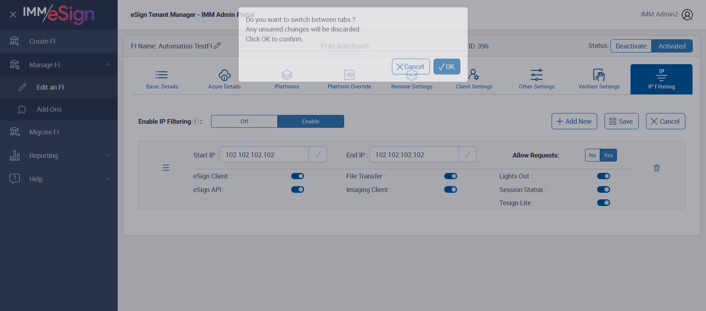Click the Deactivate status button

click(631, 46)
